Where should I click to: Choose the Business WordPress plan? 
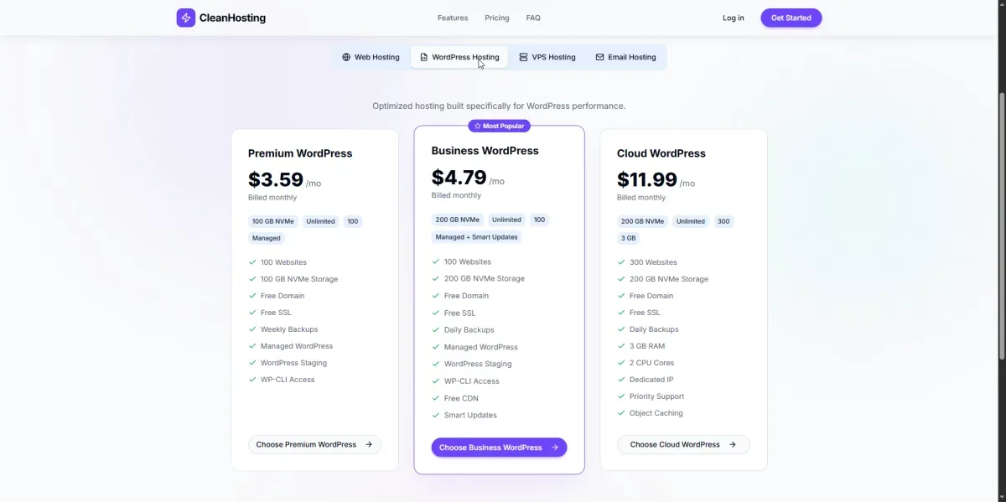point(499,448)
